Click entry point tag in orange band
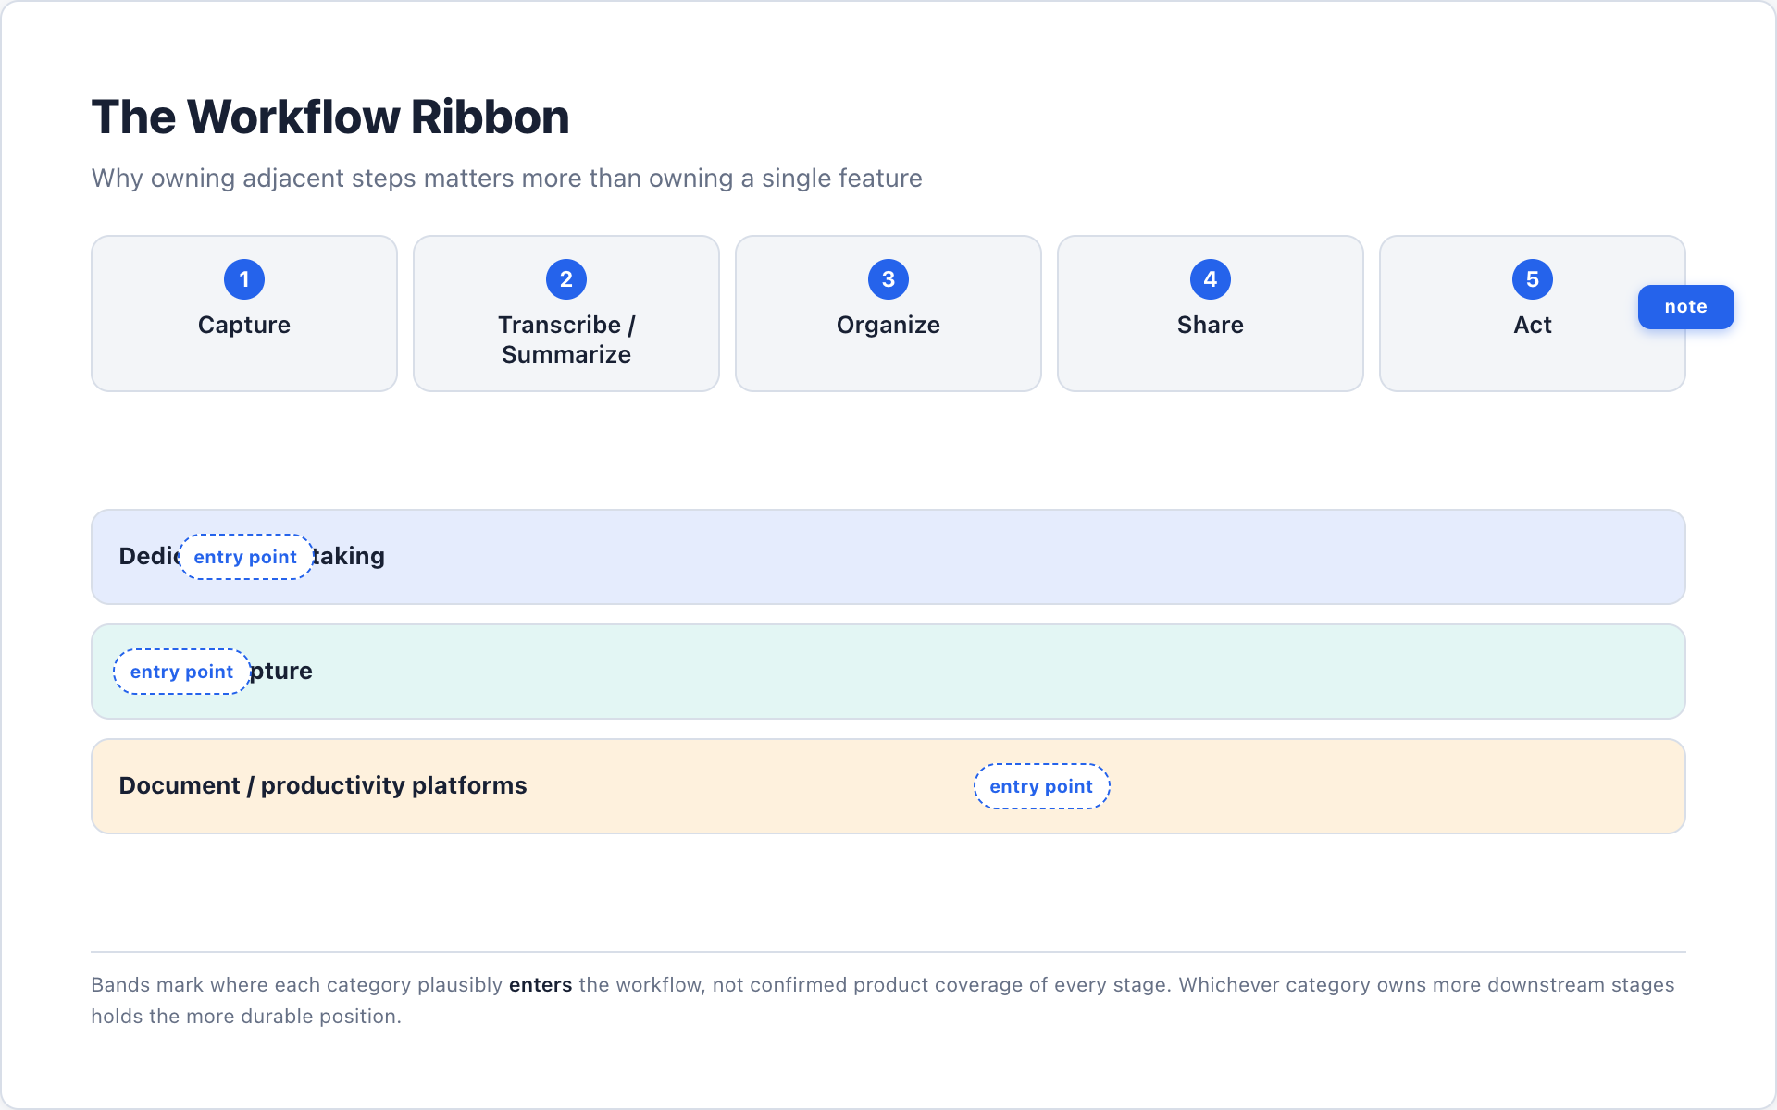This screenshot has width=1777, height=1110. point(1041,786)
